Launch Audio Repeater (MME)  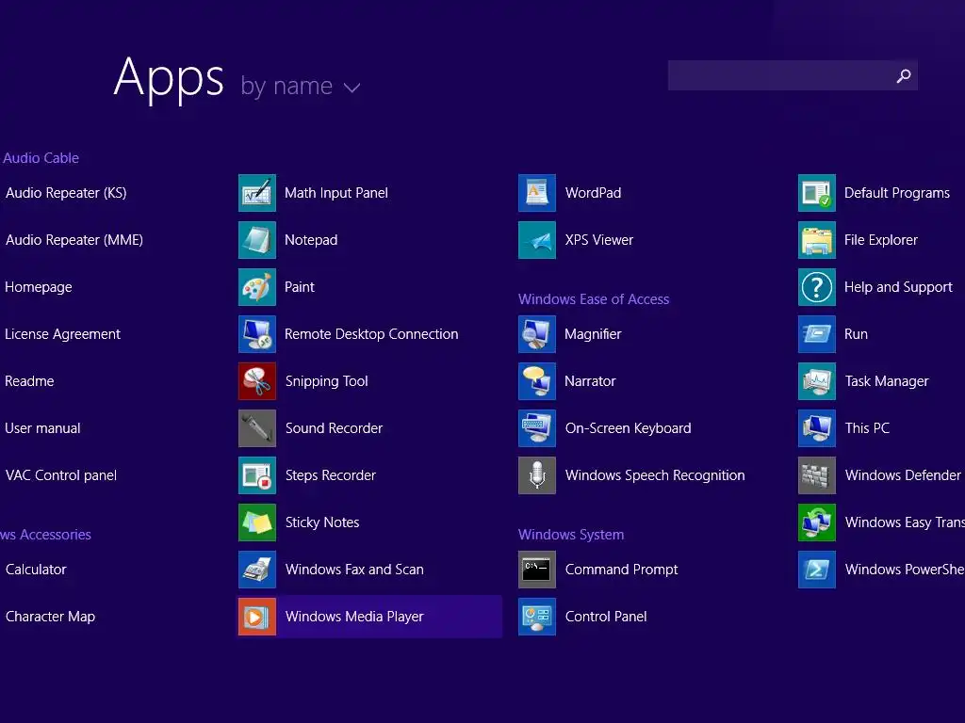click(x=74, y=240)
